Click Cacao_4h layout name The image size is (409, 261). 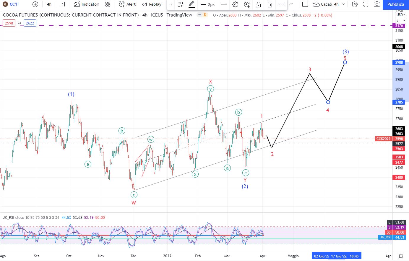pyautogui.click(x=330, y=4)
